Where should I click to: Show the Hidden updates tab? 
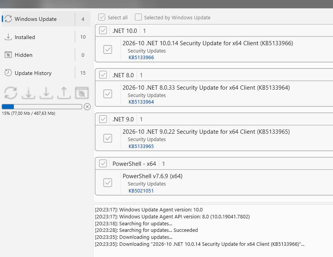46,55
